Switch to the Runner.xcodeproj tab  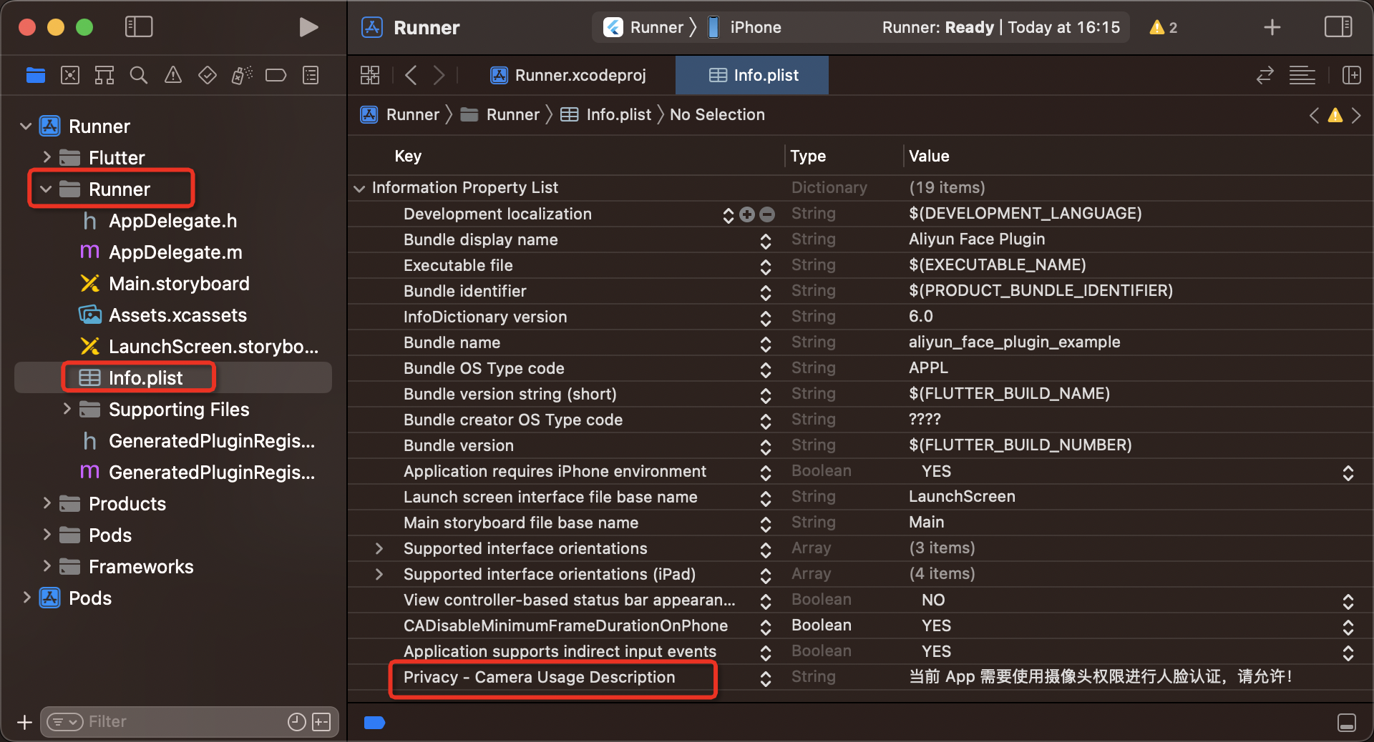(569, 75)
